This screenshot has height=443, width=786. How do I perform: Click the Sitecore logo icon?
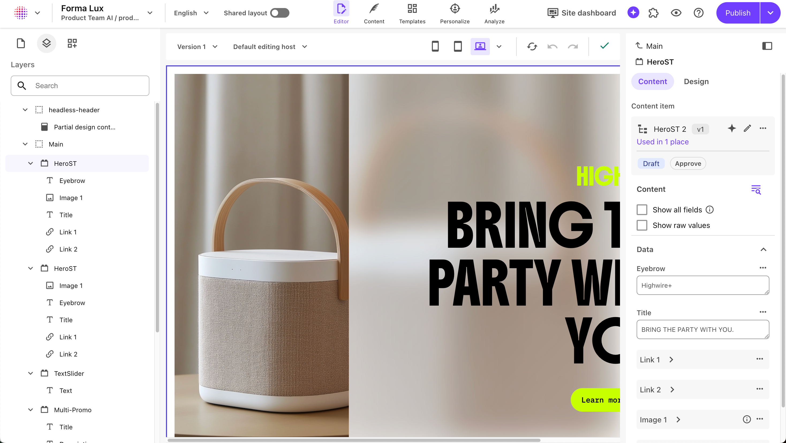(x=21, y=13)
